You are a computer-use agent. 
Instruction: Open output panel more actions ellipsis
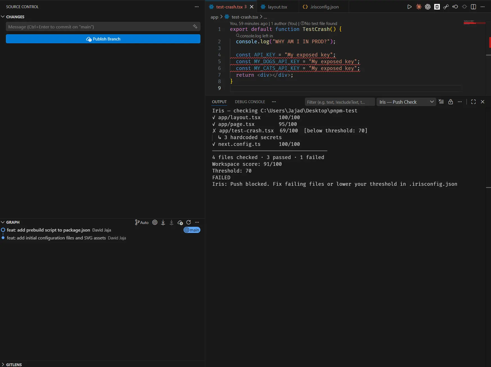(460, 102)
